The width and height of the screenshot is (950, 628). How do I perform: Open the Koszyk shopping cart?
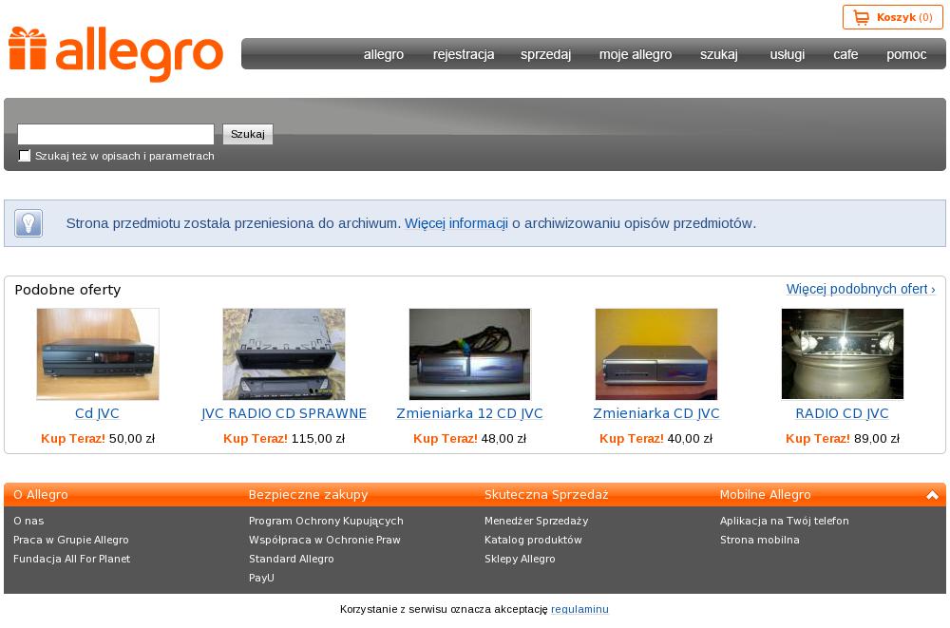(x=892, y=18)
